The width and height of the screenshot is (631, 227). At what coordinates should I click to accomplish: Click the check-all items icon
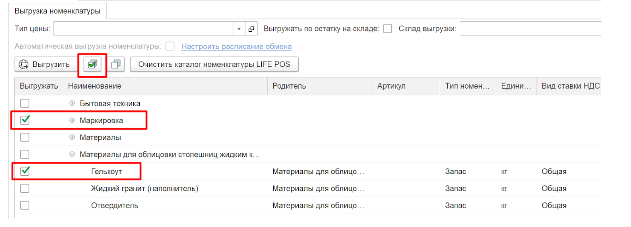[94, 65]
